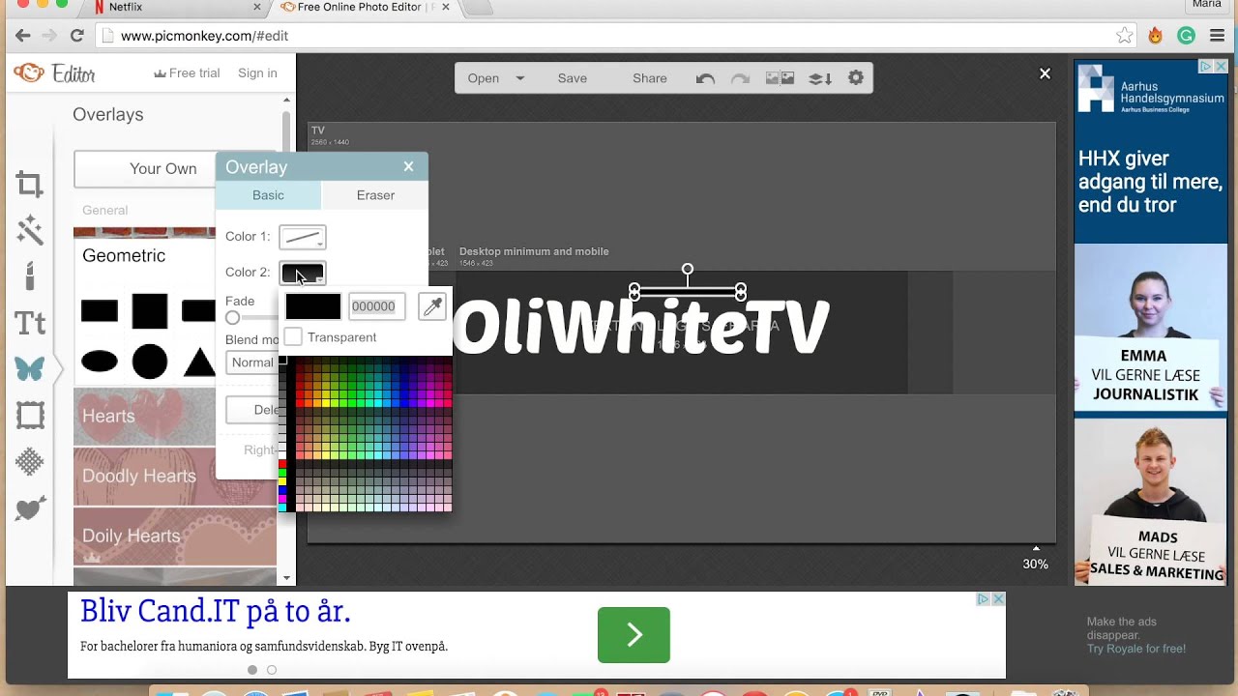The height and width of the screenshot is (696, 1238).
Task: Insert the black square overlay shape
Action: [150, 311]
